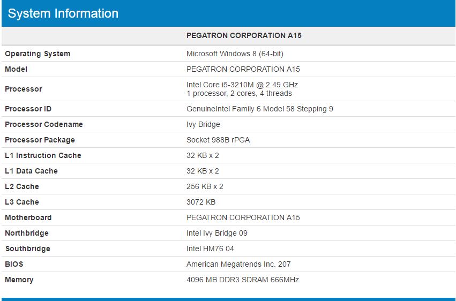This screenshot has height=301, width=456.
Task: Click the L1 Data Cache label
Action: coord(31,171)
